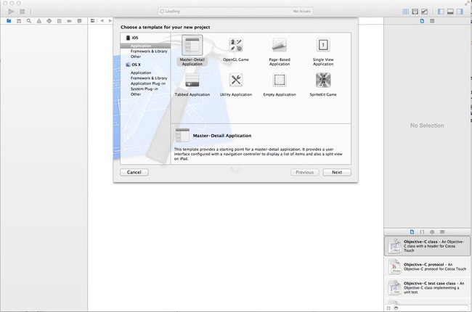
Task: Toggle the Navigator pane visibility
Action: [x=441, y=12]
